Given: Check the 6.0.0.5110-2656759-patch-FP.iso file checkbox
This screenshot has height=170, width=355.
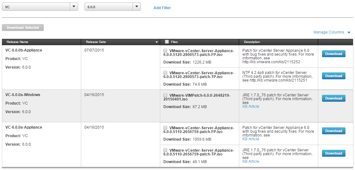Looking at the screenshot, I should (165, 128).
